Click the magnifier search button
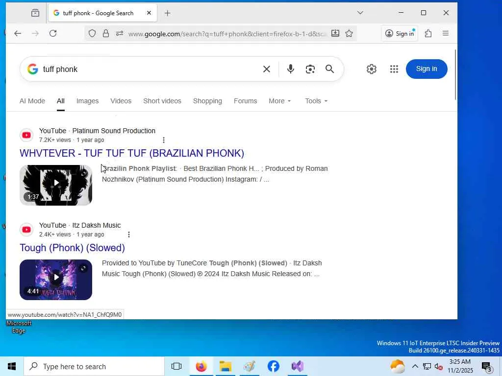This screenshot has height=376, width=502. click(x=330, y=69)
